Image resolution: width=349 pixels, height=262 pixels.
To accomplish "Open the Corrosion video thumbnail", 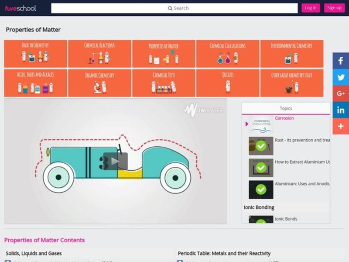I will tap(261, 124).
